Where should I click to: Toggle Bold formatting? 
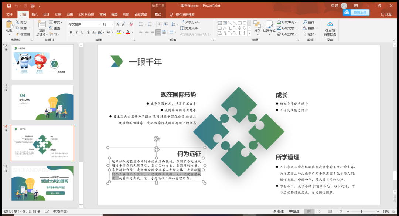click(x=71, y=33)
